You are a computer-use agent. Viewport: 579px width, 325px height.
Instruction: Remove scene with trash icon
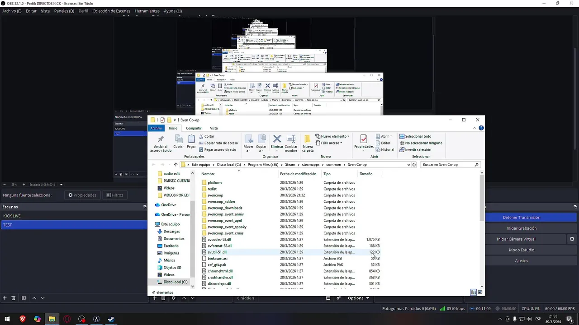click(14, 298)
